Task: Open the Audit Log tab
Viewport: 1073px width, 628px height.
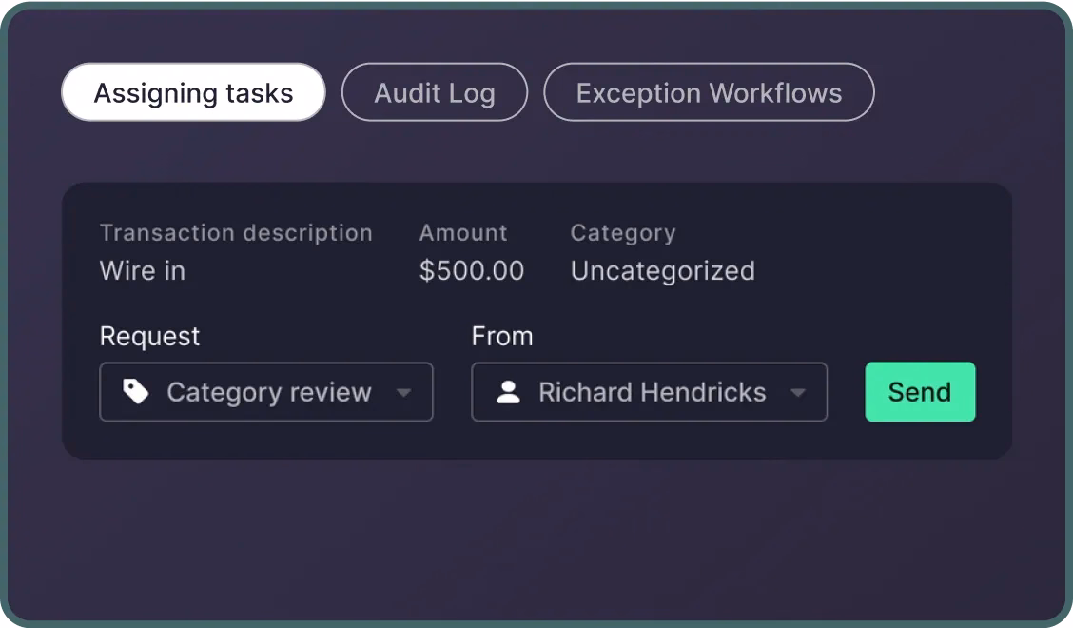Action: [x=434, y=92]
